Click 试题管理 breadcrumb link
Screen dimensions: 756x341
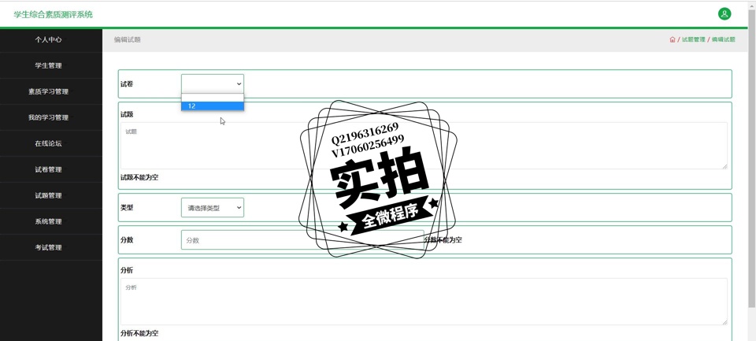pyautogui.click(x=693, y=39)
